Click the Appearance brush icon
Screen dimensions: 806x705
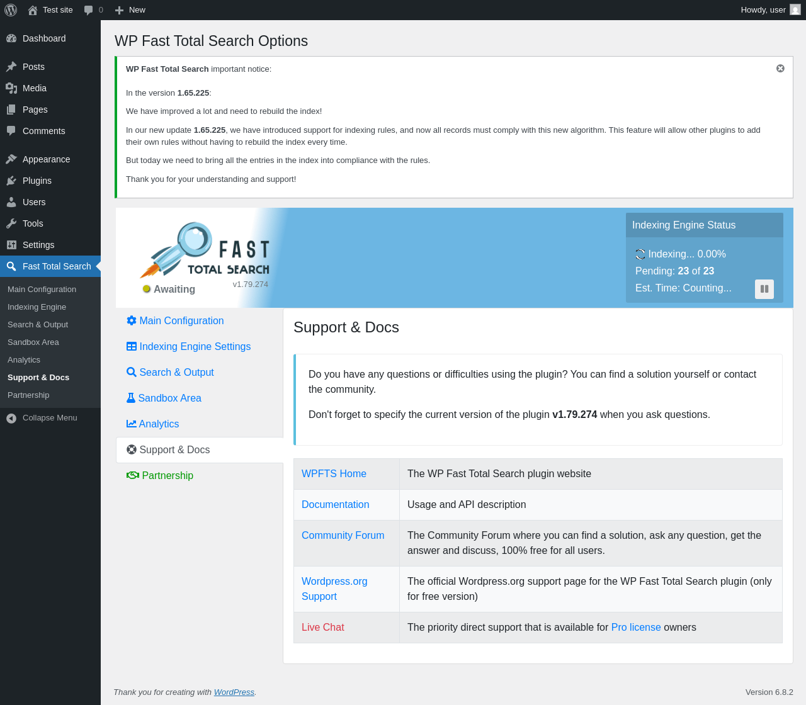click(11, 159)
